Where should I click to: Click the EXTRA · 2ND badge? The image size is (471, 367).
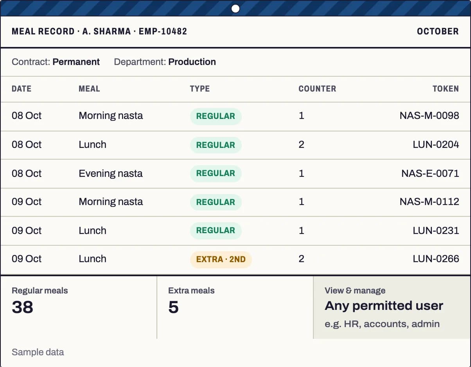pyautogui.click(x=221, y=259)
